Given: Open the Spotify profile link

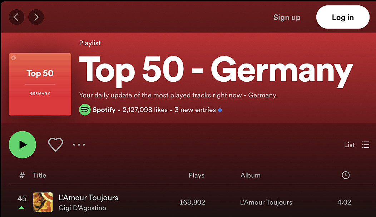Looking at the screenshot, I should coord(104,110).
